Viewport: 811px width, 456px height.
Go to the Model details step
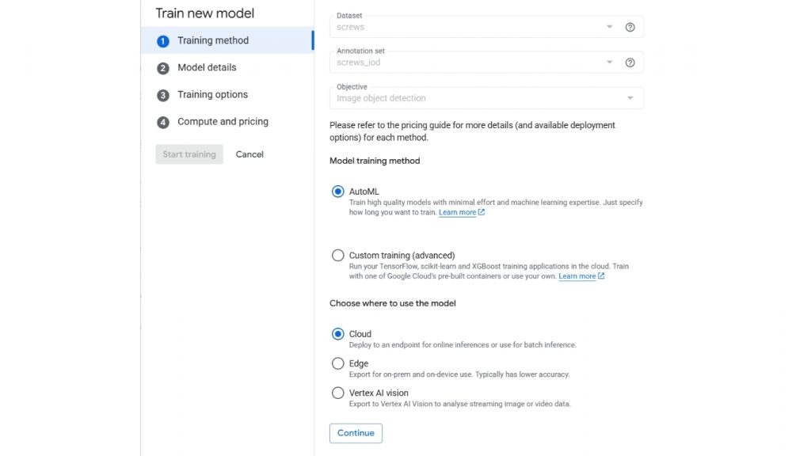click(x=207, y=68)
